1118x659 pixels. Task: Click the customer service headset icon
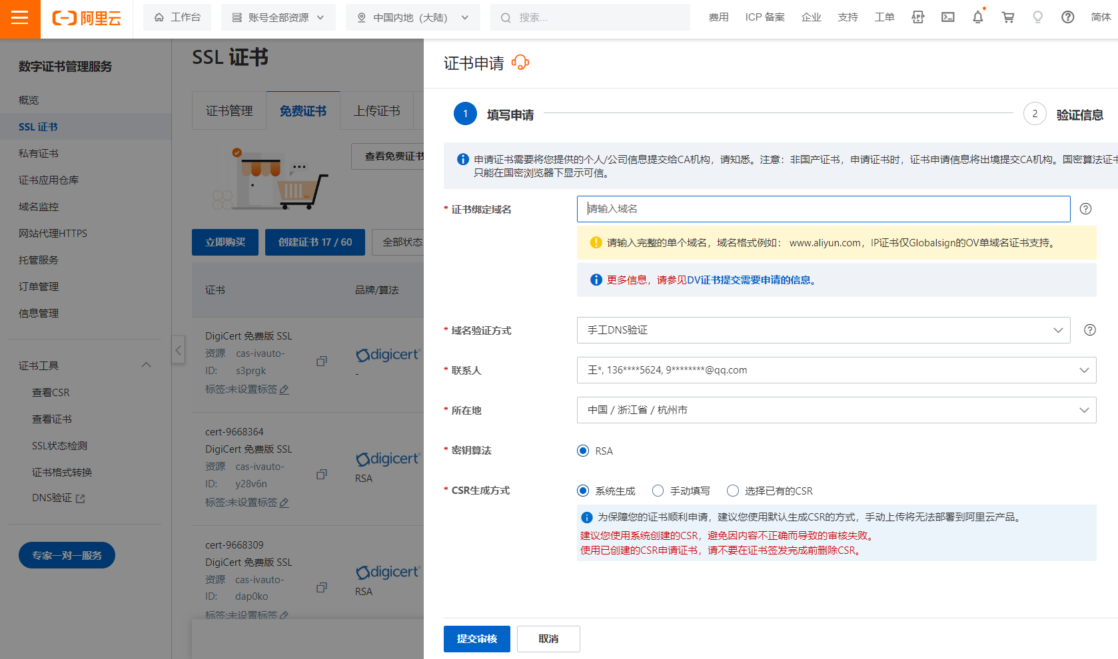[520, 63]
